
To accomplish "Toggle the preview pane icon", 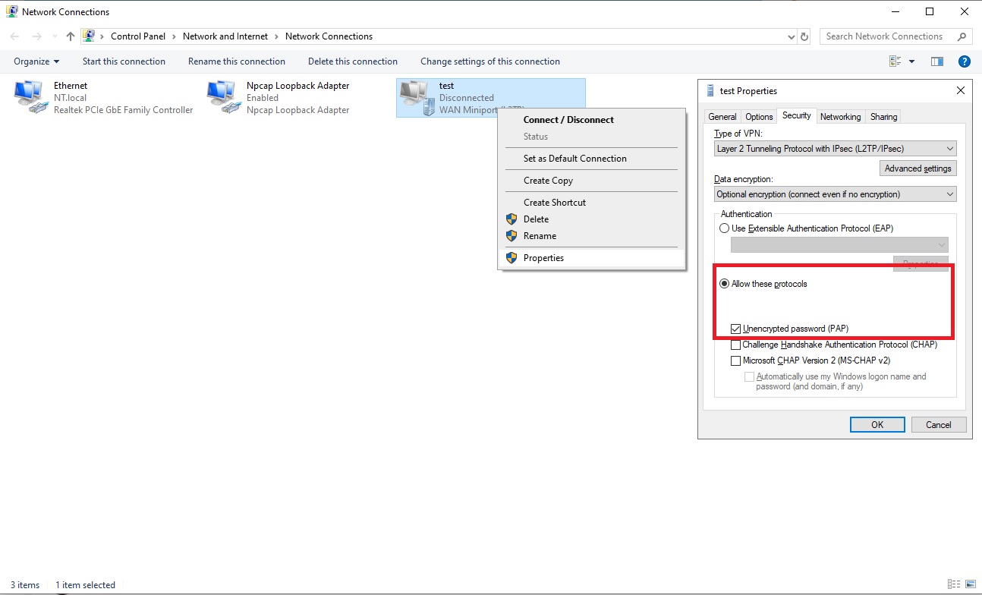I will (x=936, y=61).
